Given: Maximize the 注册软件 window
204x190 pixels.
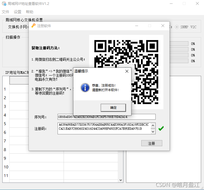Looking at the screenshot, I should 150,26.
